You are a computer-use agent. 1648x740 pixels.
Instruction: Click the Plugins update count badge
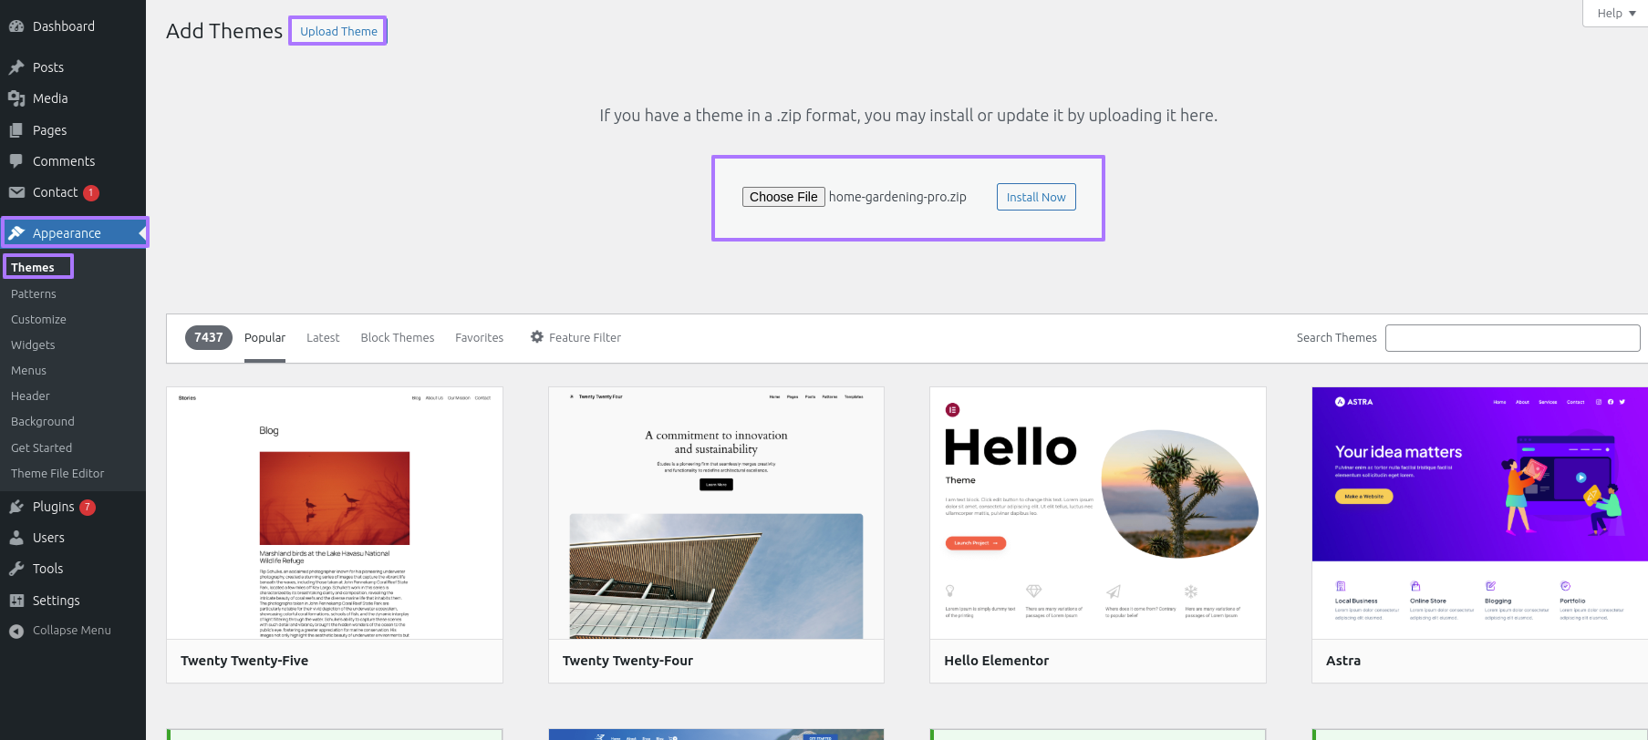(x=88, y=508)
